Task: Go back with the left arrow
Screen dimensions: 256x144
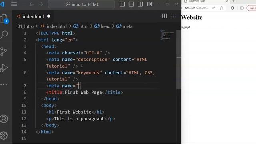Action: [x=32, y=4]
